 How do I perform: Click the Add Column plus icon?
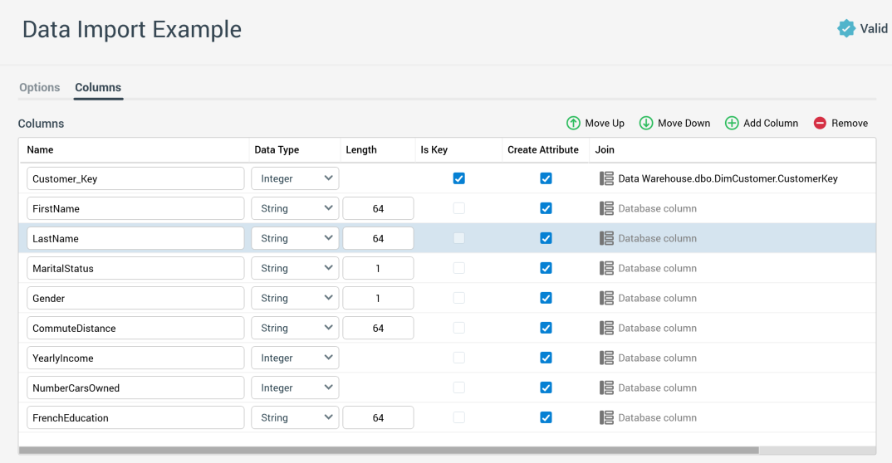(x=732, y=123)
